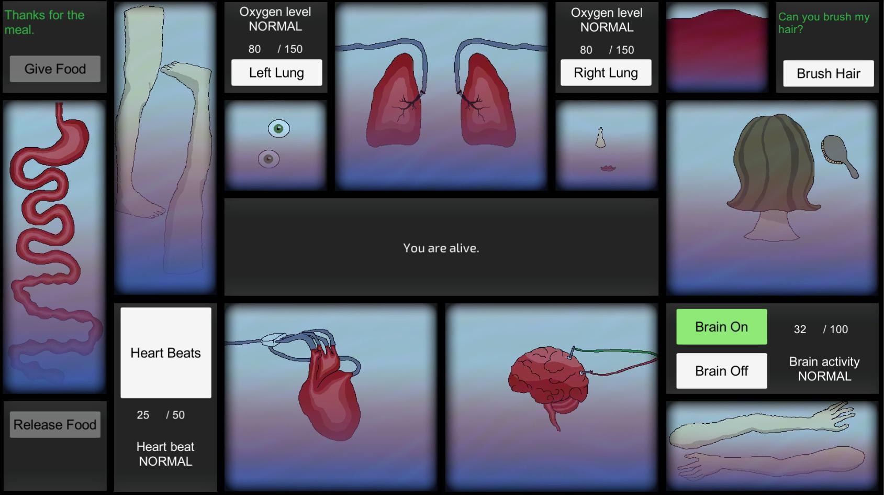Pump the Right Lung button

606,72
